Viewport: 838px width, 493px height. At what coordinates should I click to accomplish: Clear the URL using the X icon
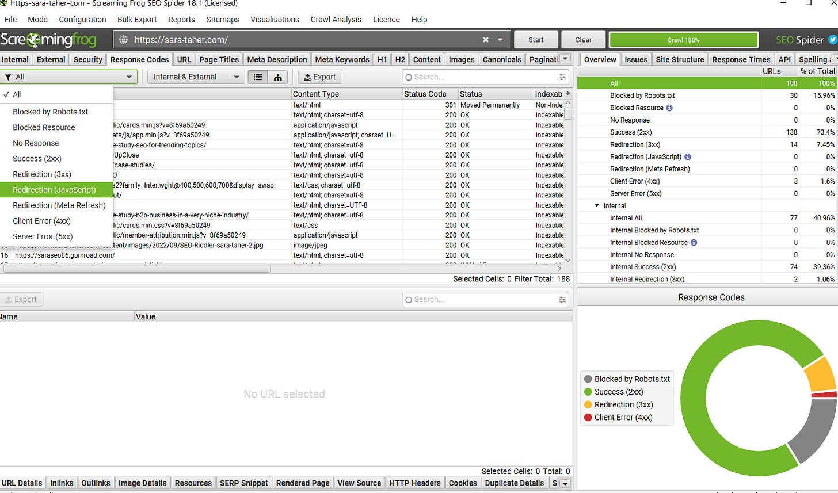click(x=485, y=39)
